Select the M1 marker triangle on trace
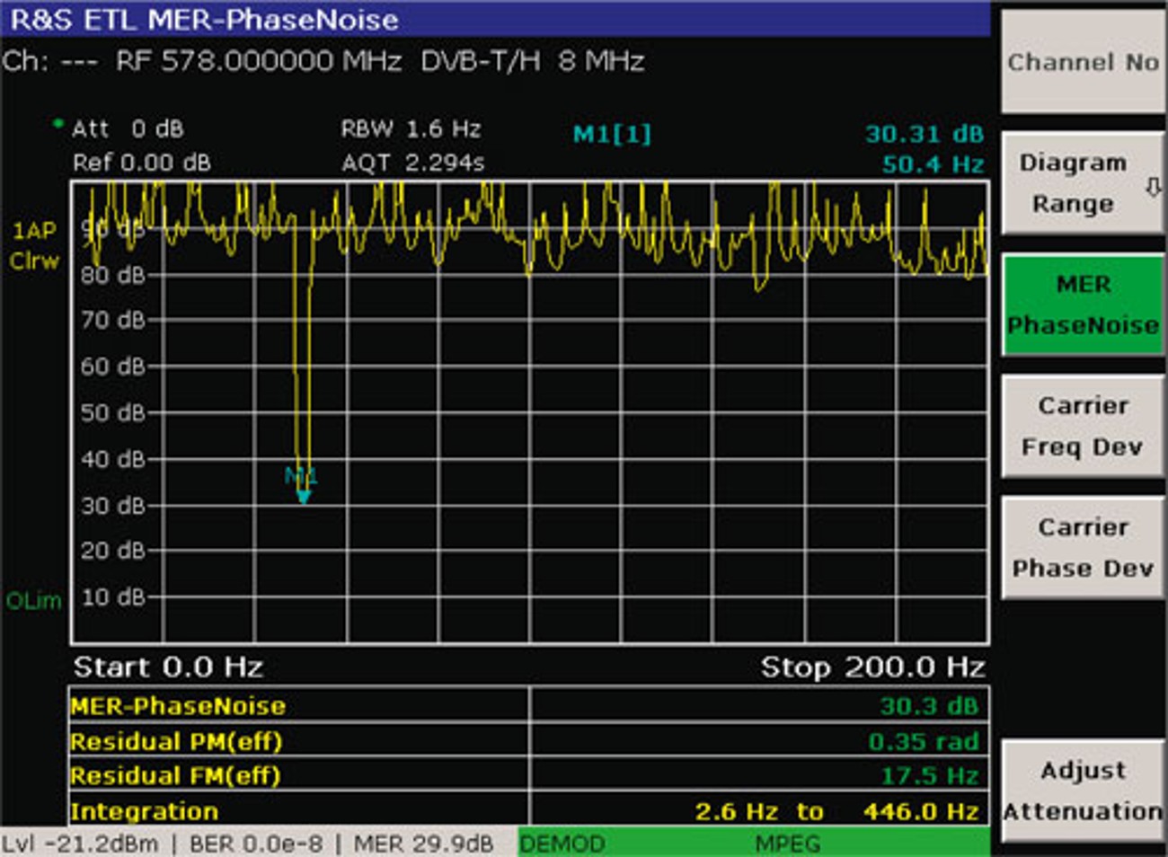Viewport: 1168px width, 857px height. click(x=304, y=496)
